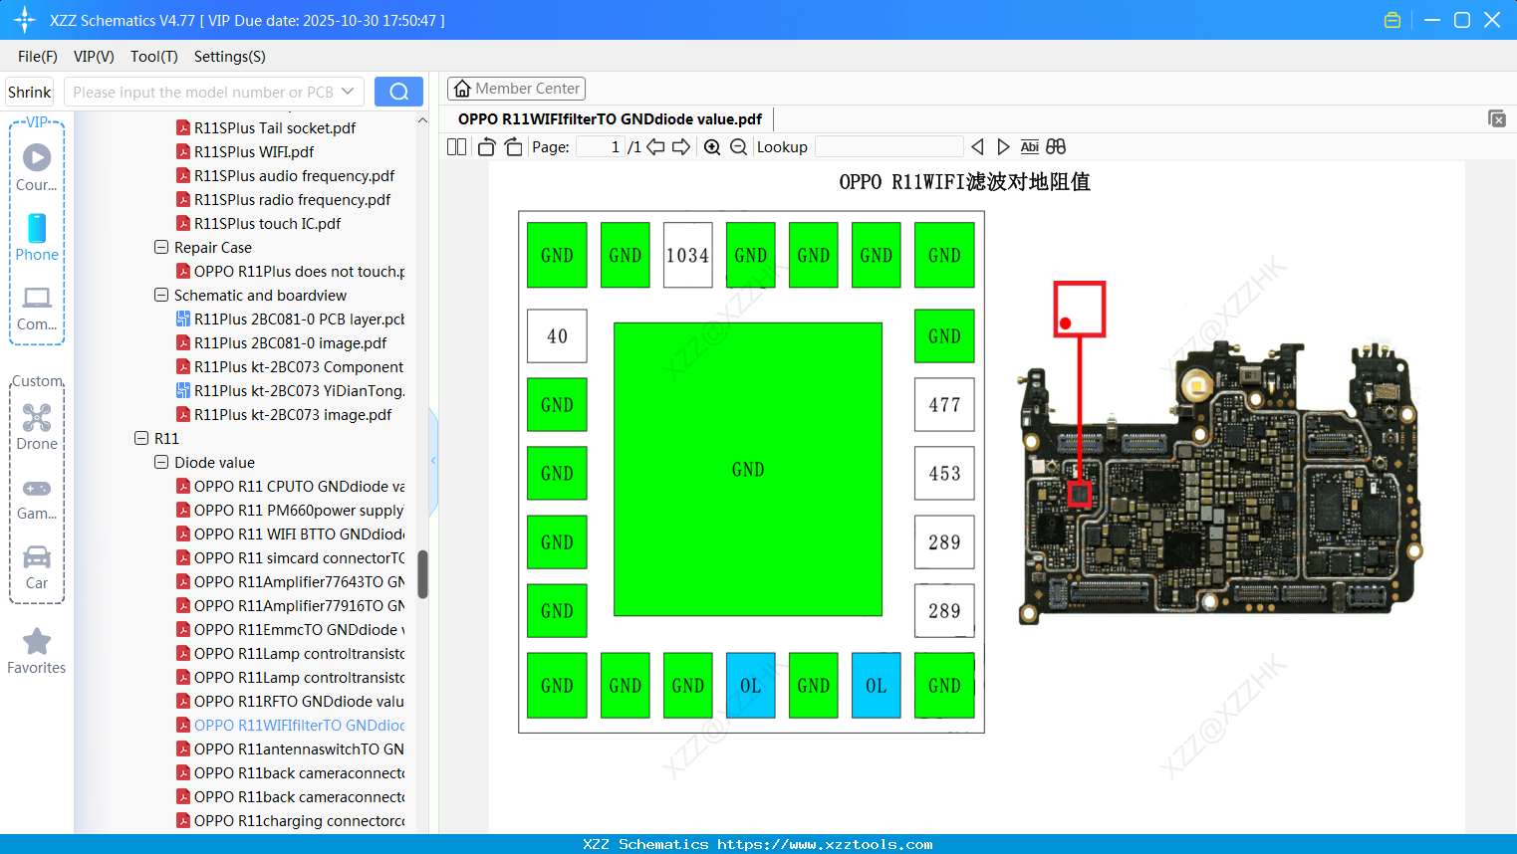Toggle the Abi whole-word match icon

[x=1030, y=147]
